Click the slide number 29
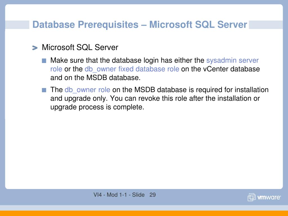The width and height of the screenshot is (288, 216). click(x=153, y=195)
